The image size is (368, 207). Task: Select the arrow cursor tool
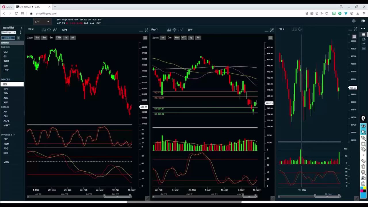[363, 132]
